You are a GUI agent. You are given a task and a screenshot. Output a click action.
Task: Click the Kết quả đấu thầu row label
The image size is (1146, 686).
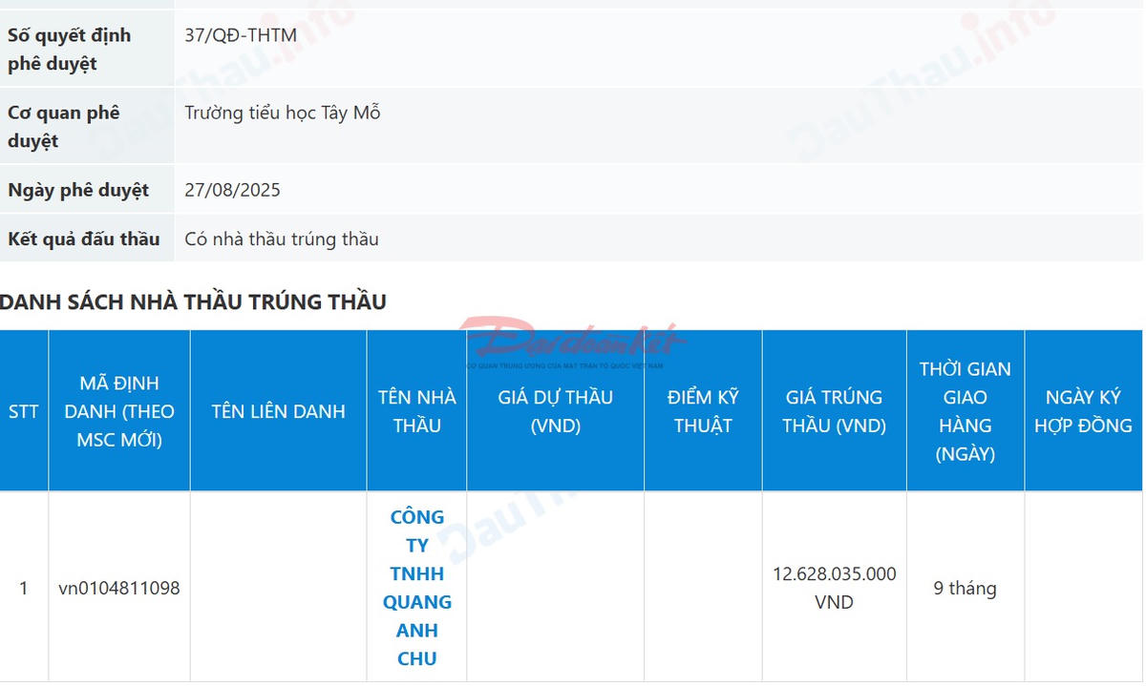coord(82,239)
